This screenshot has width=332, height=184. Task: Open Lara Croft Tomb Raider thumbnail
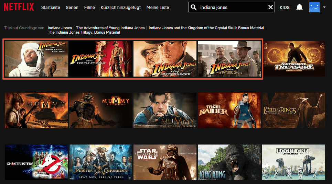point(229,110)
